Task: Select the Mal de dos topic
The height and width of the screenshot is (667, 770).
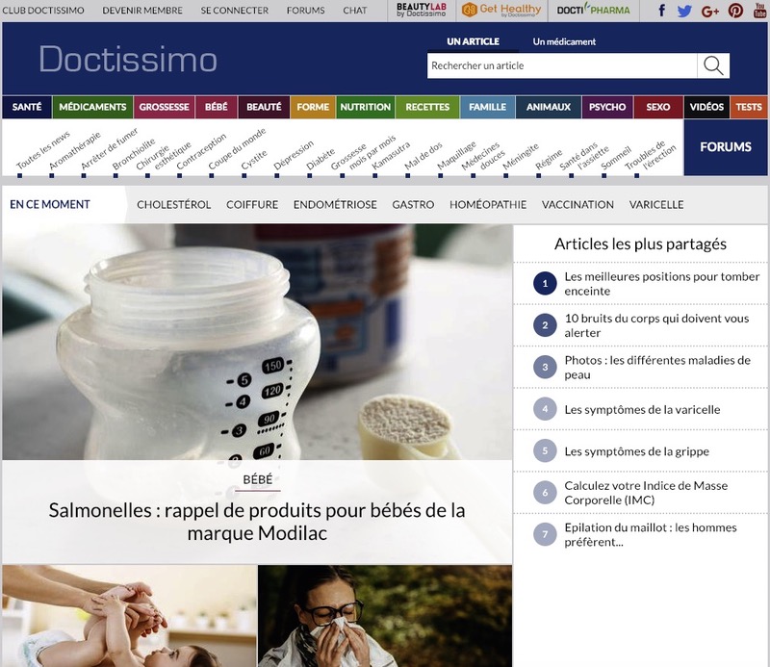Action: coord(423,156)
